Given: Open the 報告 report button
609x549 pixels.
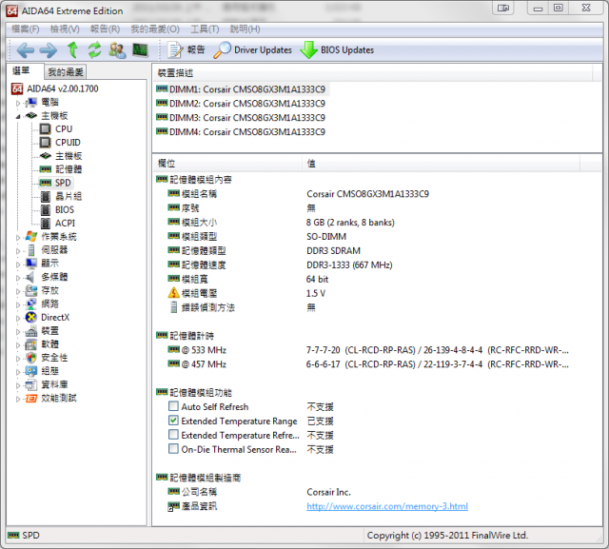Looking at the screenshot, I should coord(187,50).
